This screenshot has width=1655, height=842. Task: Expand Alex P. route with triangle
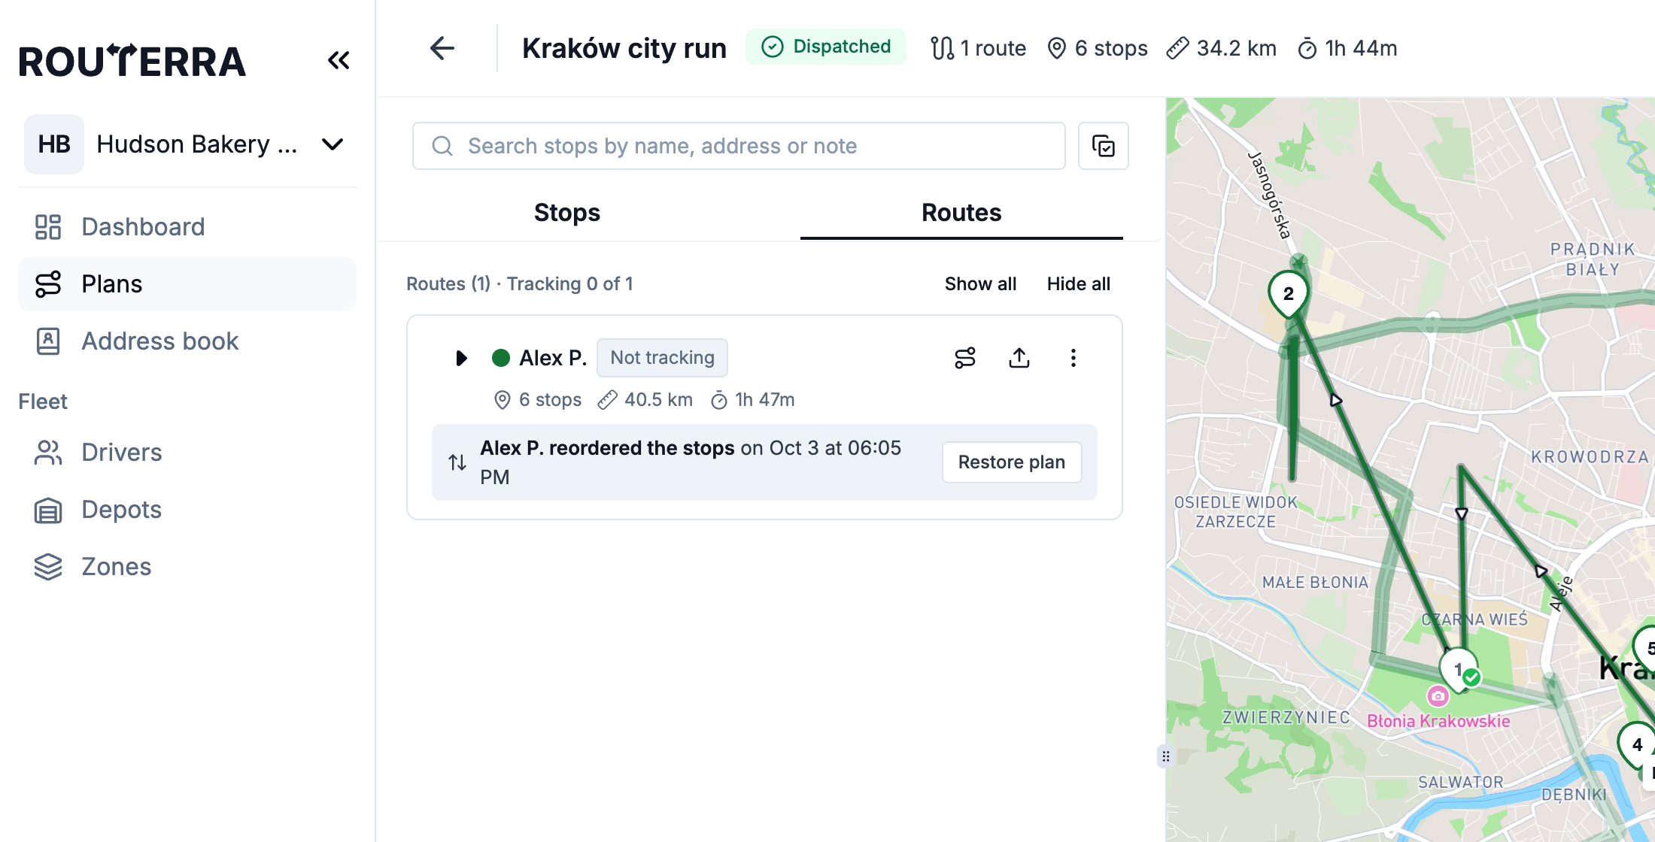[461, 358]
